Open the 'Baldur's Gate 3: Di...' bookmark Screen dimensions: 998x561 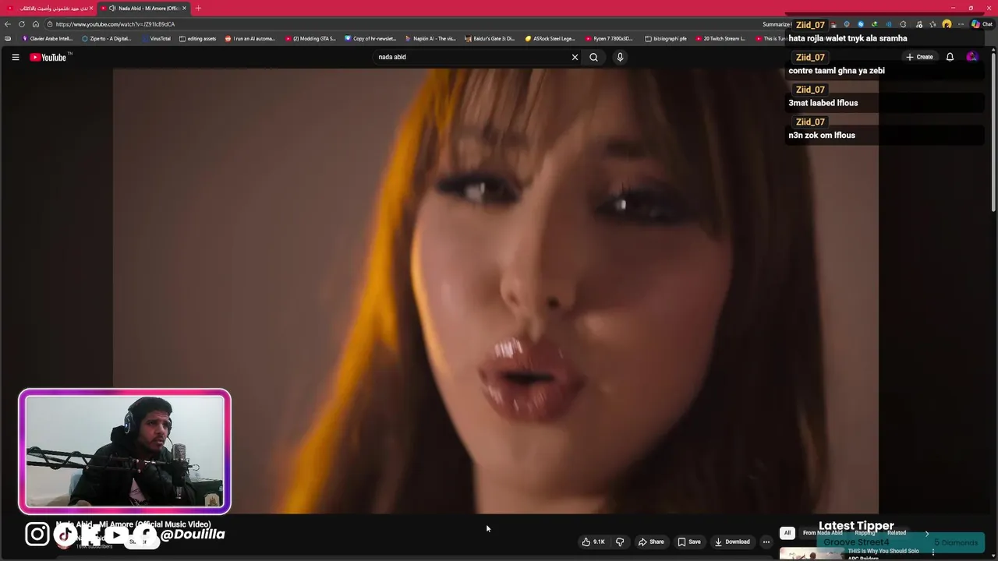tap(490, 38)
